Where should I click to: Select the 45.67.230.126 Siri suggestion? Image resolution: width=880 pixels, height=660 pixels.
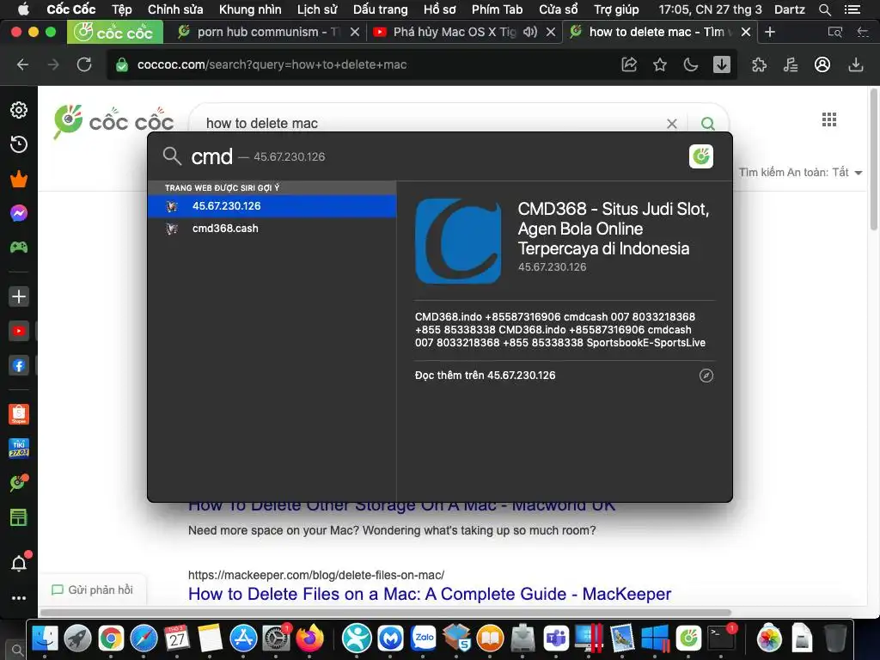pyautogui.click(x=272, y=206)
